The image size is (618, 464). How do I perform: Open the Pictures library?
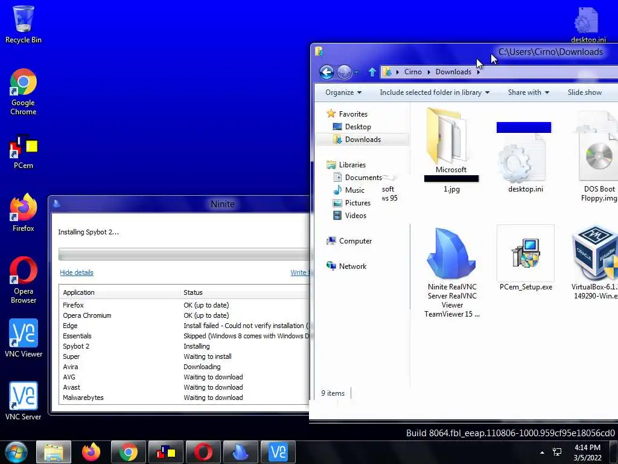pyautogui.click(x=357, y=203)
